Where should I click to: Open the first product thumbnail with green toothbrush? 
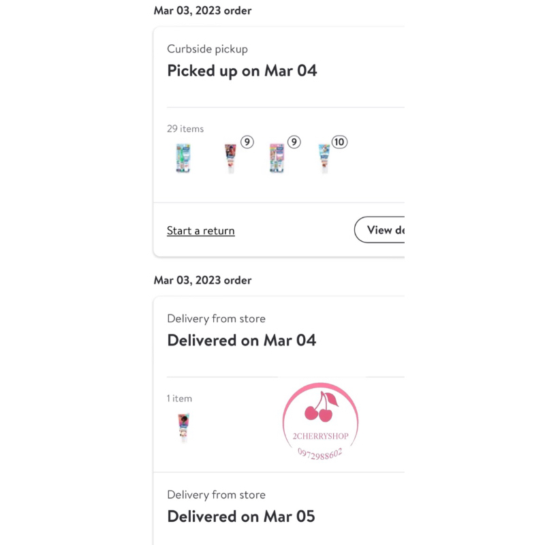[183, 158]
